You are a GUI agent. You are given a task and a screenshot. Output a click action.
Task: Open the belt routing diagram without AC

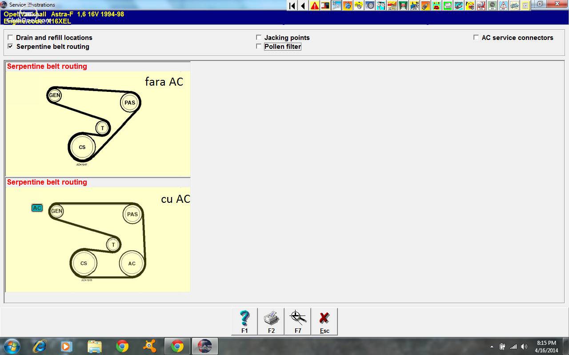click(98, 123)
